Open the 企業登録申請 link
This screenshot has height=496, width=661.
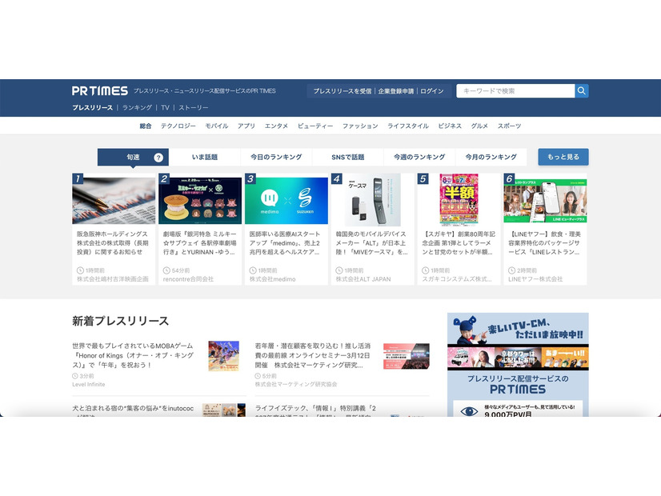tap(395, 91)
